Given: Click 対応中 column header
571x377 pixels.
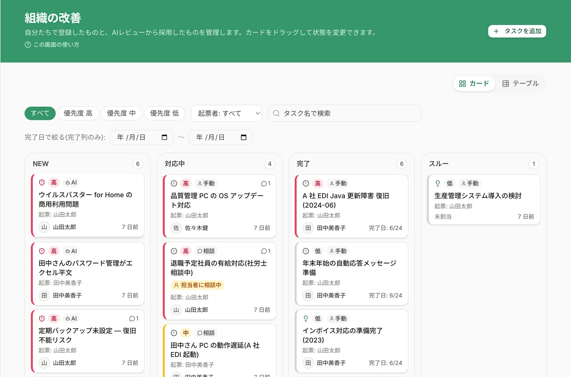Looking at the screenshot, I should [175, 164].
